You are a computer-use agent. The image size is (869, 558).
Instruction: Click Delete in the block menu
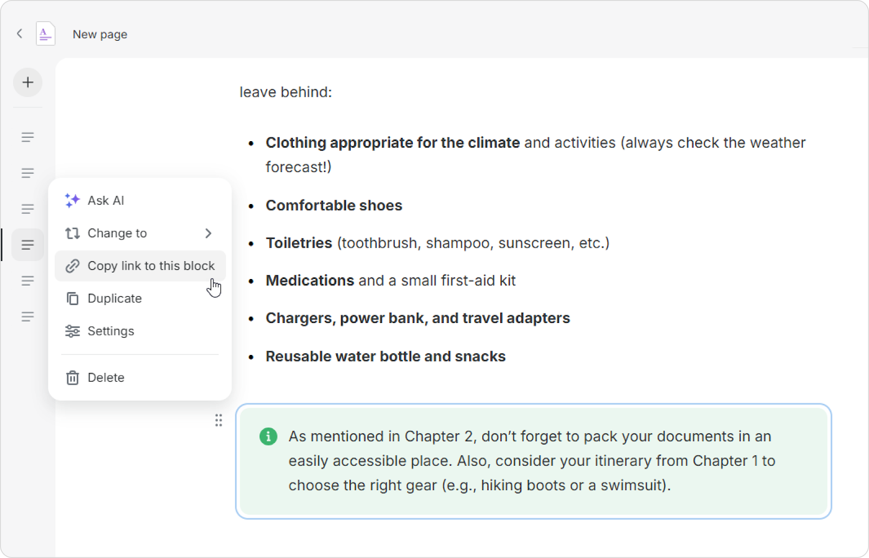click(x=106, y=378)
